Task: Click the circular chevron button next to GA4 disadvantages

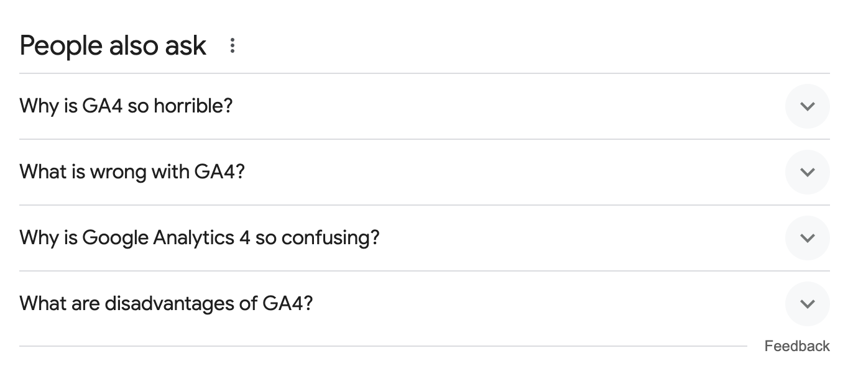Action: pos(807,304)
